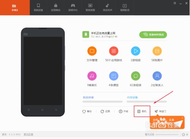The height and width of the screenshot is (139, 190).
Task: Open the main menu icon in title bar
Action: click(x=174, y=3)
